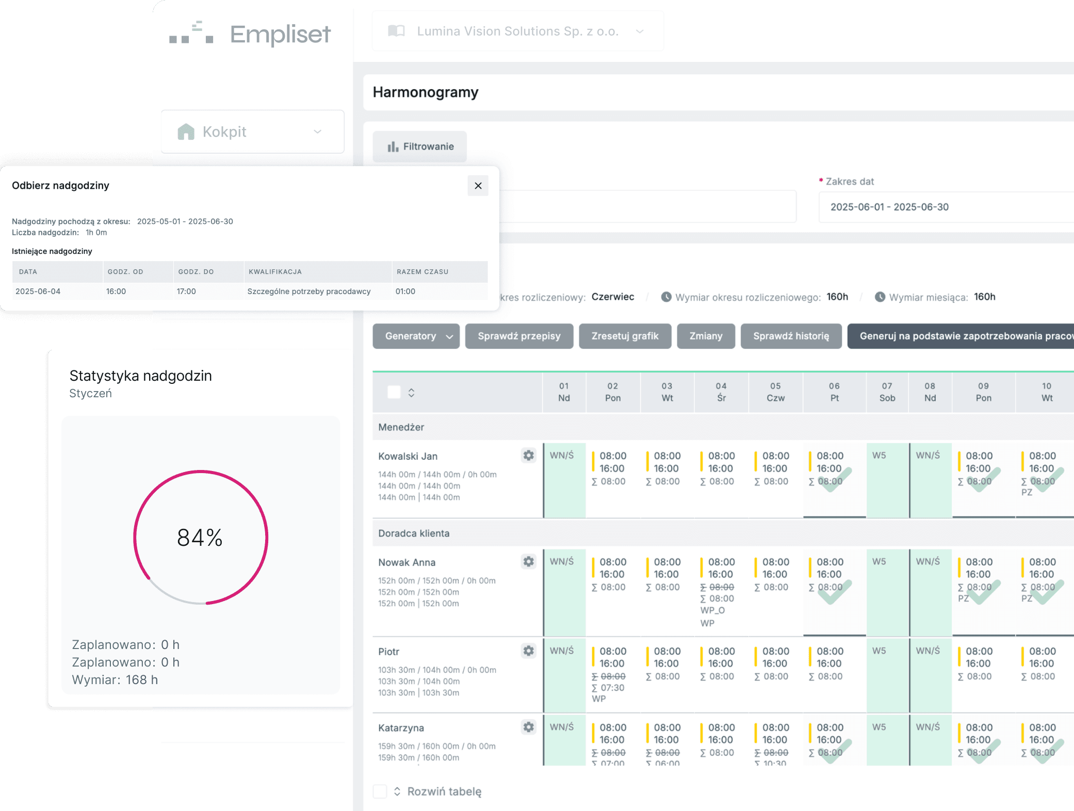Close the Odbierz nadgodziny dialog
Viewport: 1074px width, 811px height.
[x=478, y=186]
